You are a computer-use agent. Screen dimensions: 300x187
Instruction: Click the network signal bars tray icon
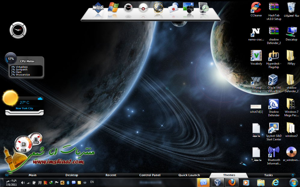coord(29,183)
